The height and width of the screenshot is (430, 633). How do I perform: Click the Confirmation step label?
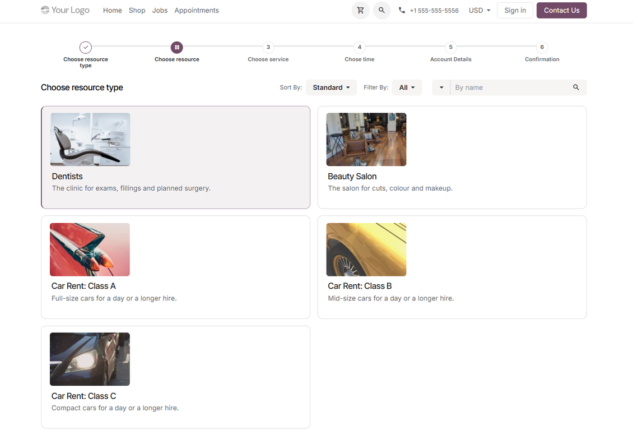[x=542, y=59]
